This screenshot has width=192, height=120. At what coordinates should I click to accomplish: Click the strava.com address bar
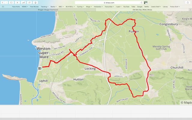click(109, 3)
